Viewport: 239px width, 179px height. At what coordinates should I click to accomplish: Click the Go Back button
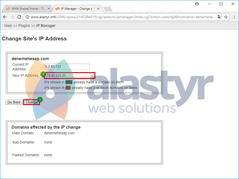click(14, 102)
